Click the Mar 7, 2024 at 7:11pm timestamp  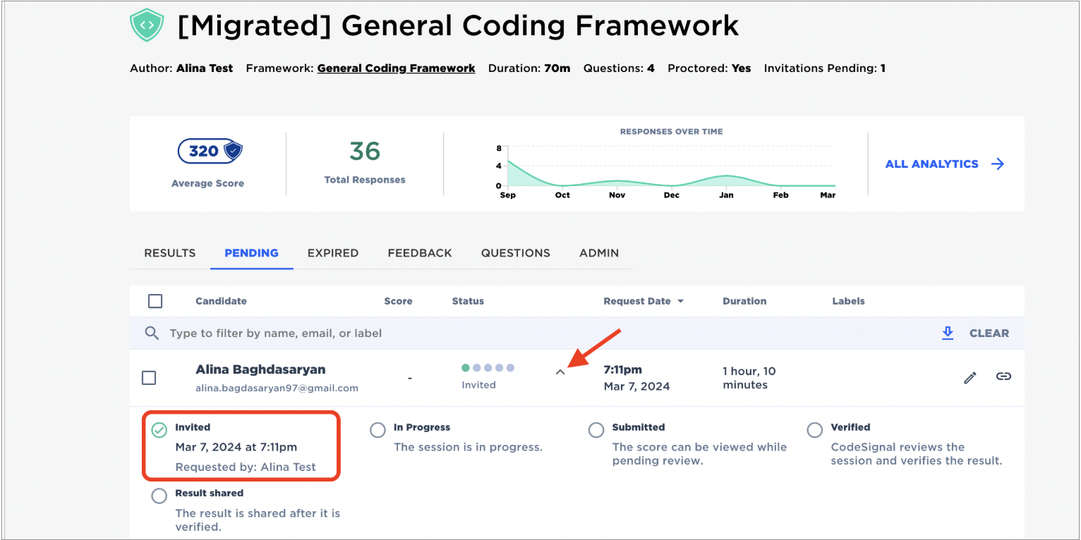pyautogui.click(x=236, y=447)
